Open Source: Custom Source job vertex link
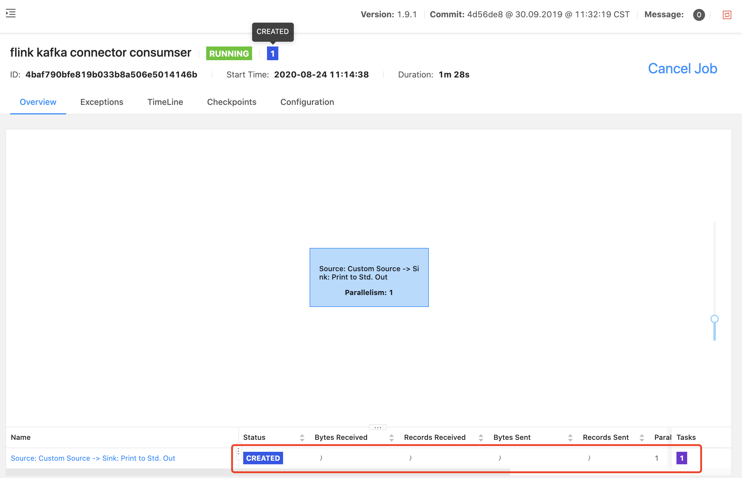This screenshot has height=478, width=742. click(x=93, y=458)
